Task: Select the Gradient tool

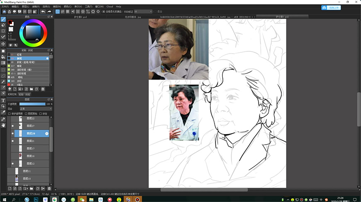Action: (3, 63)
